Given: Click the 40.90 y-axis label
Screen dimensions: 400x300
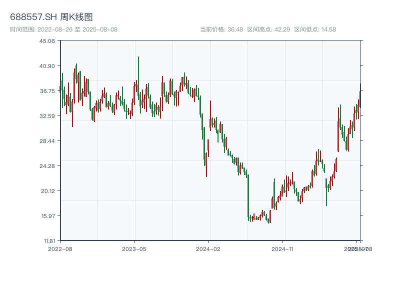Looking at the screenshot, I should click(47, 66).
